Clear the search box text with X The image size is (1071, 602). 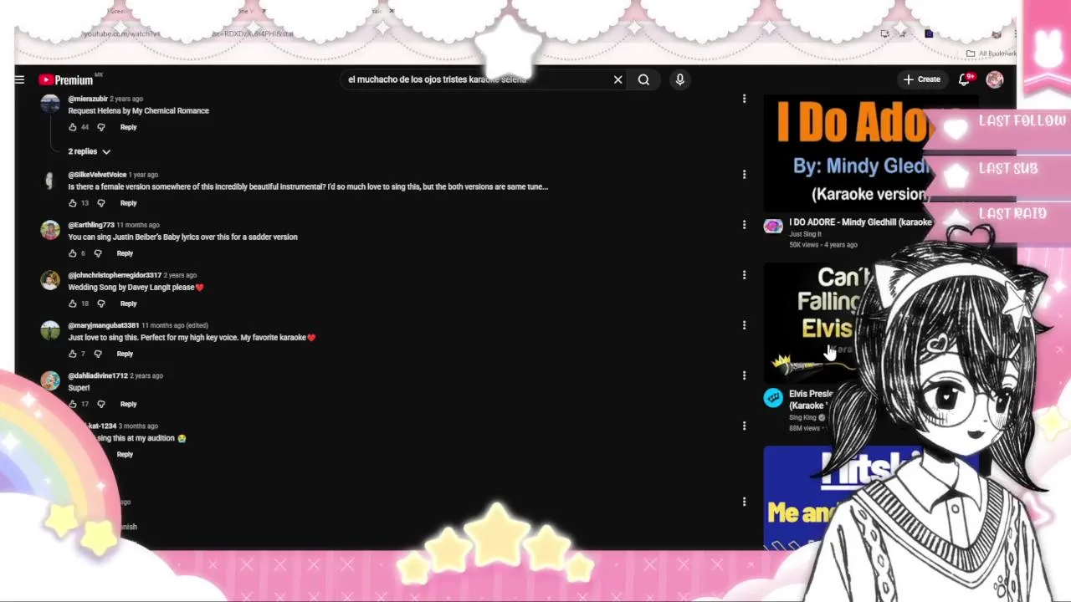617,79
